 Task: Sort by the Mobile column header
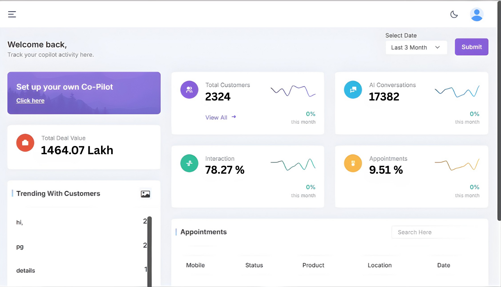pyautogui.click(x=195, y=265)
